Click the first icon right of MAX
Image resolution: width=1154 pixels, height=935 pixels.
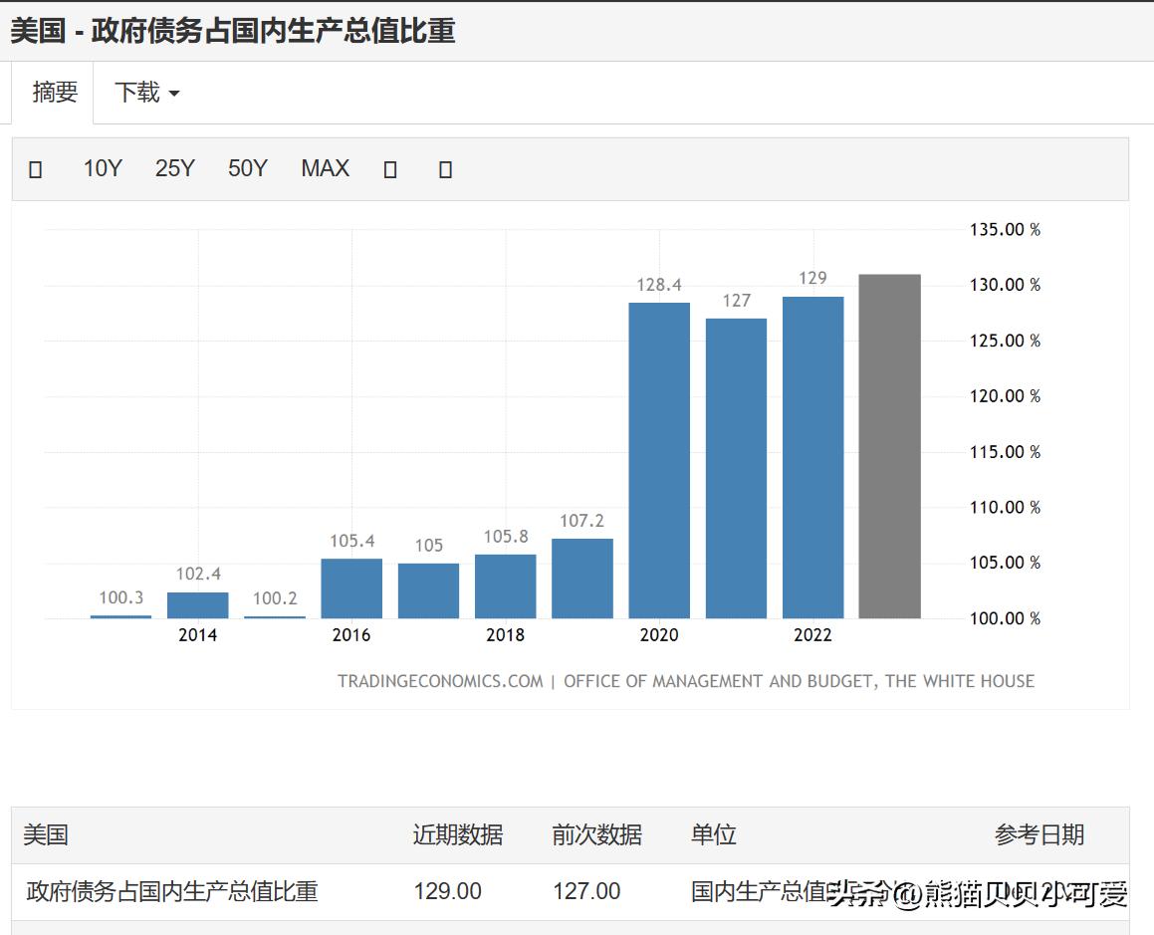(390, 169)
